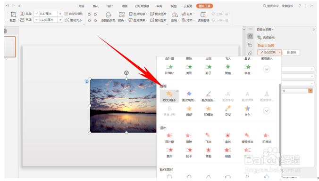Select the 放大/缩小 emphasis effect

[169, 96]
